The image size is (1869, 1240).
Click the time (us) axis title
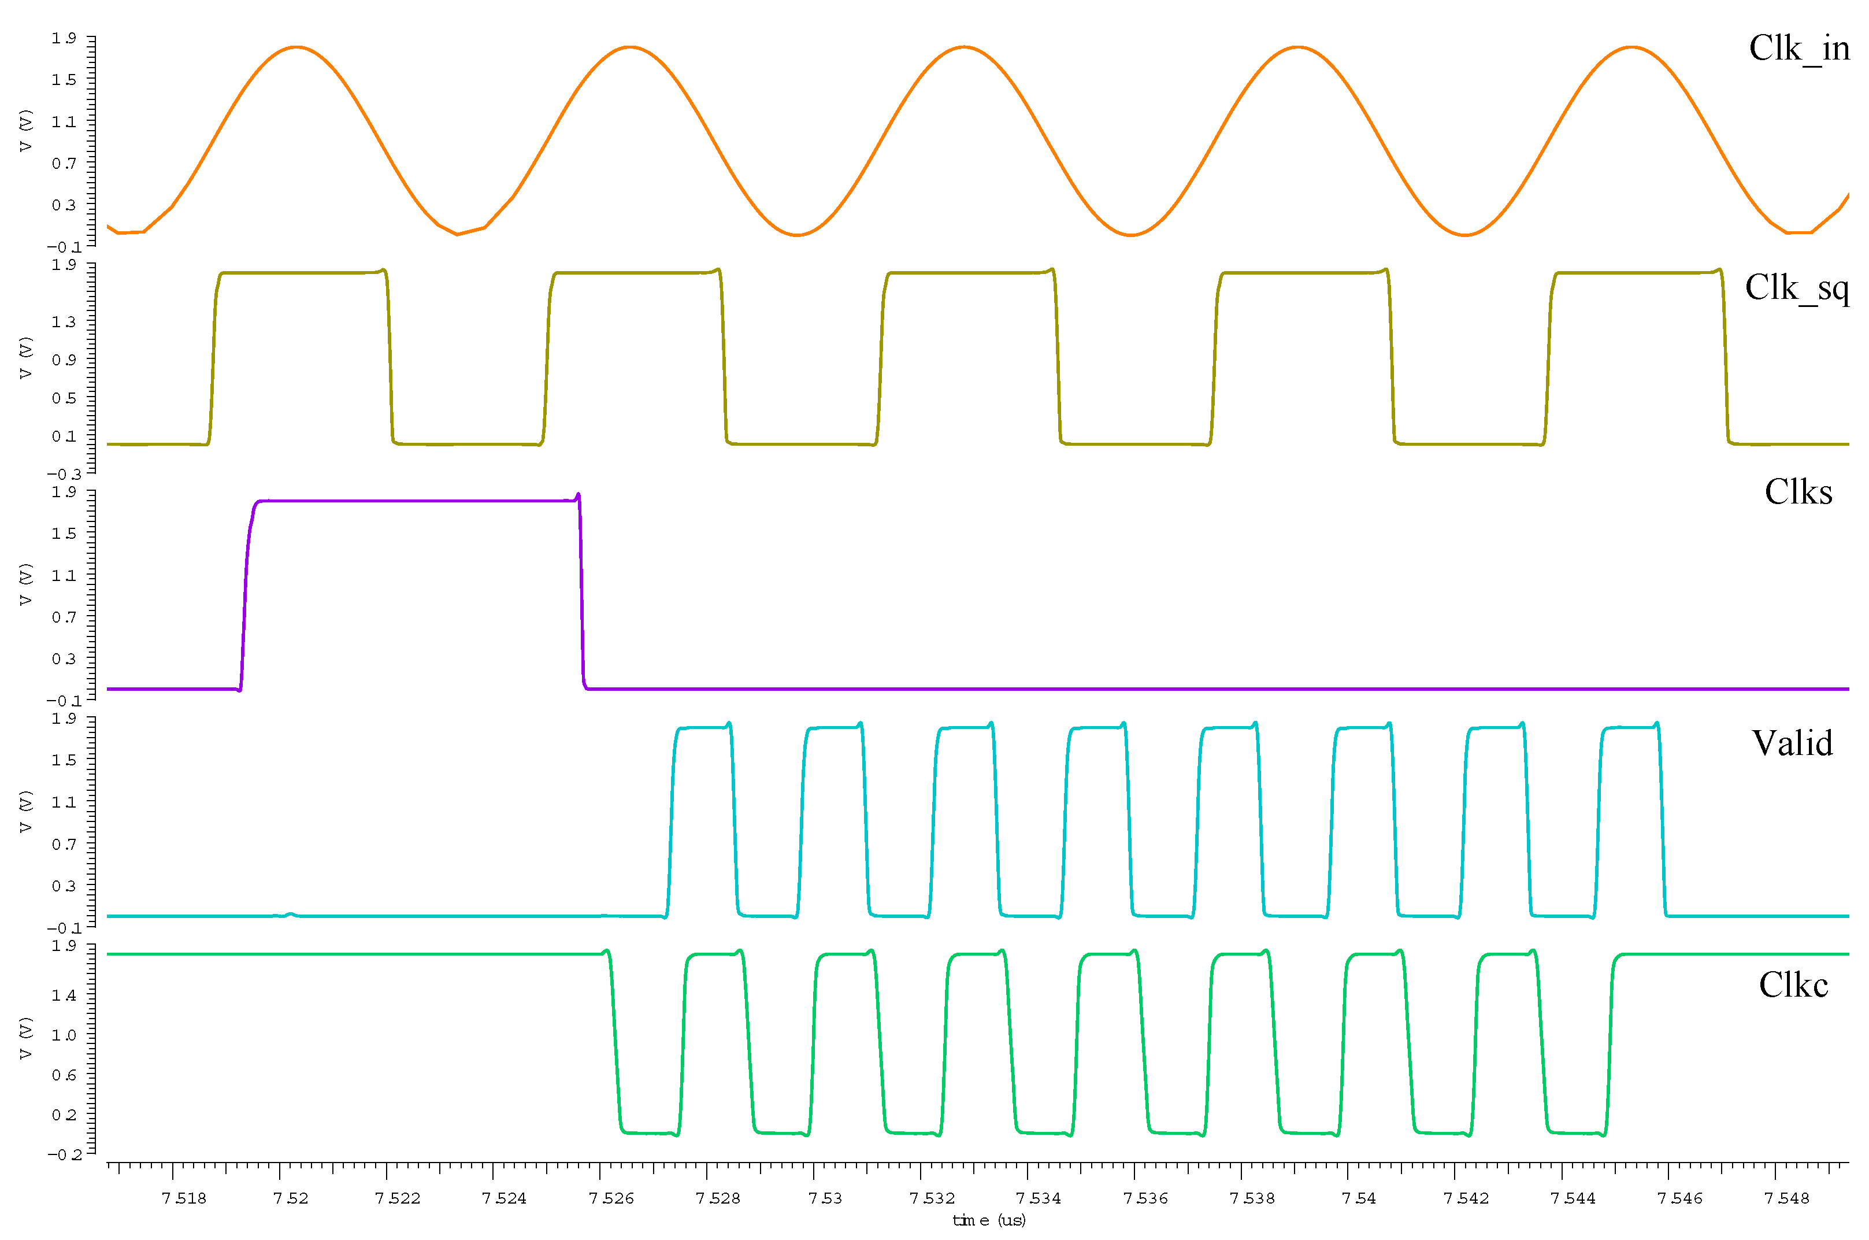988,1221
